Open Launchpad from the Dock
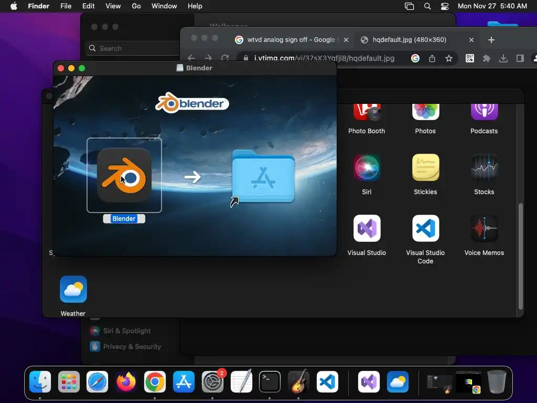 pyautogui.click(x=69, y=382)
